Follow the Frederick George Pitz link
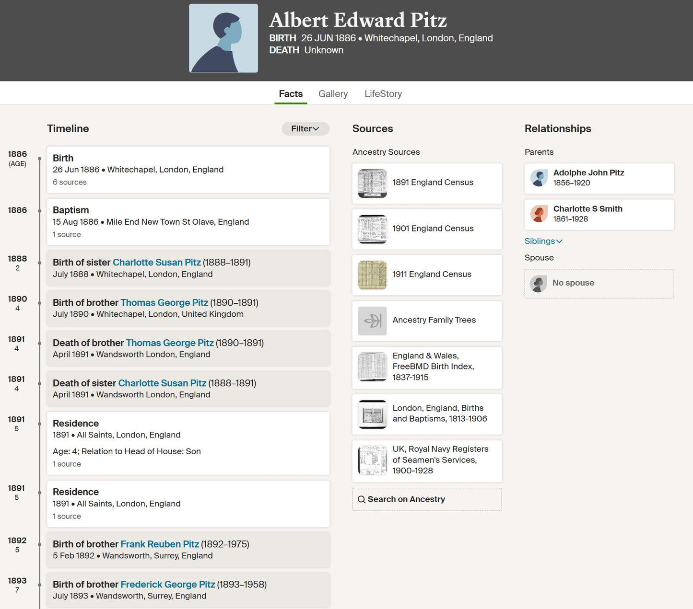 (167, 584)
